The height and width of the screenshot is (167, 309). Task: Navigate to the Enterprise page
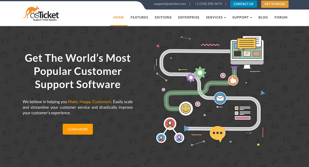click(189, 17)
